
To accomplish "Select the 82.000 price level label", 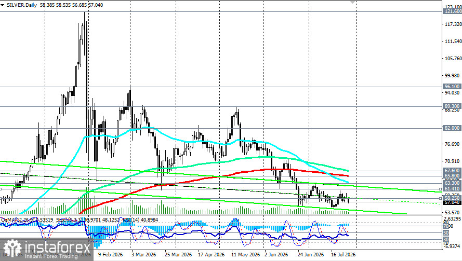I will [452, 128].
